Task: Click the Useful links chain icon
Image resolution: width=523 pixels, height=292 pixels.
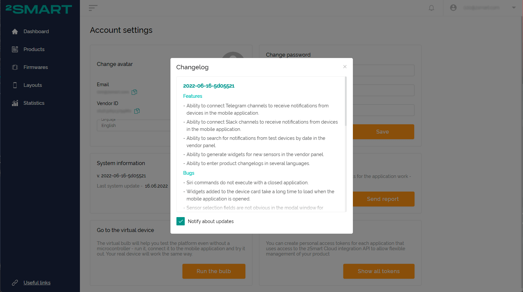Action: (15, 283)
